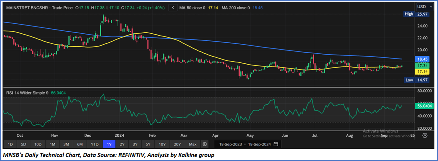This screenshot has height=161, width=438.
Task: Click the chart scale settings icon bottom-right
Action: tap(425, 135)
